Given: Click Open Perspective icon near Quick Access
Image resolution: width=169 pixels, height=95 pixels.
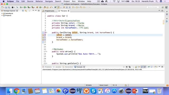Looking at the screenshot, I should pyautogui.click(x=163, y=7).
